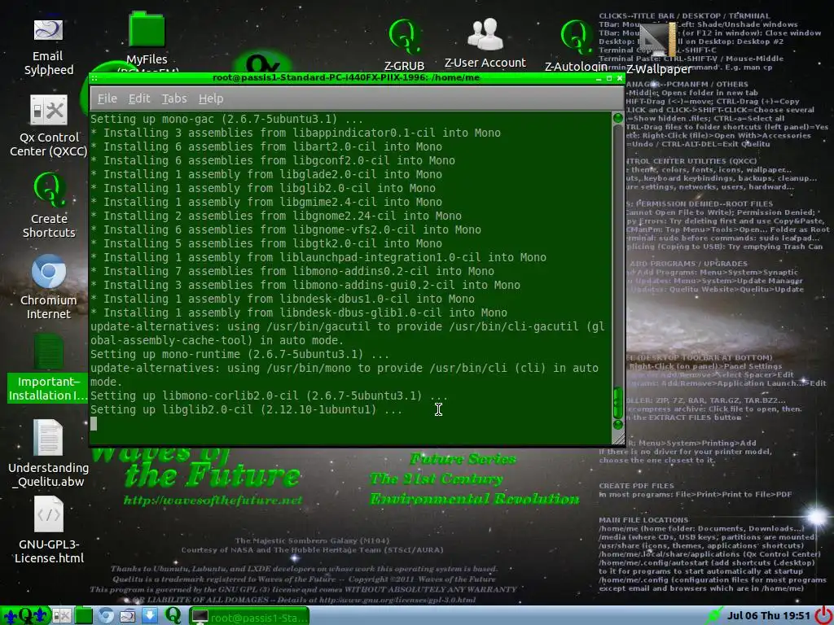Viewport: 834px width, 625px height.
Task: Open the Z-User Account desktop icon
Action: click(x=485, y=34)
